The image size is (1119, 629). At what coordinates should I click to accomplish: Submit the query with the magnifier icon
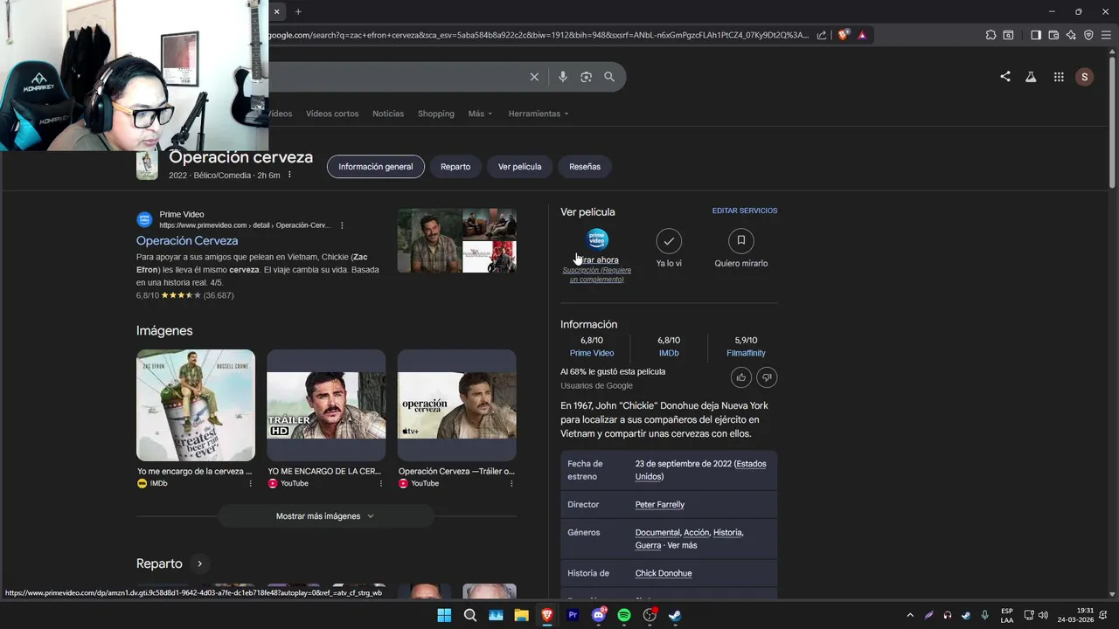click(609, 77)
